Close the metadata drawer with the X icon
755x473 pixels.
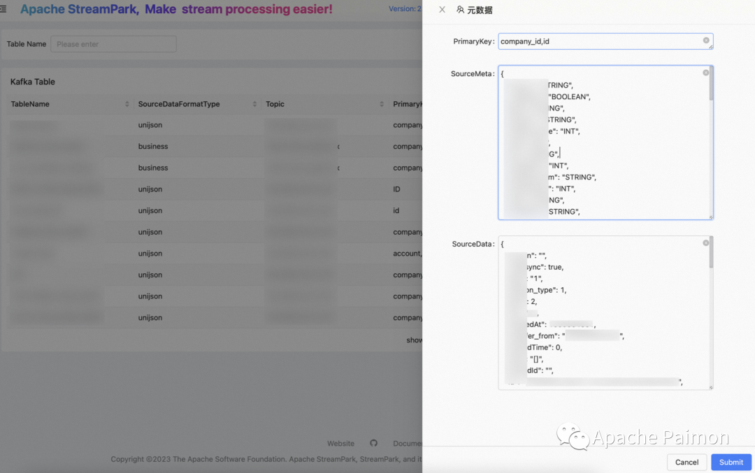442,10
